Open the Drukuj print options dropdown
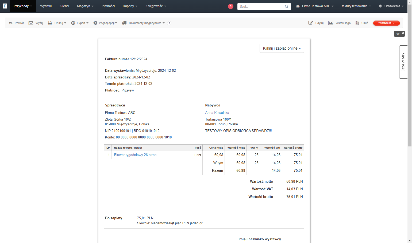Viewport: 412px width, 243px height. click(57, 23)
